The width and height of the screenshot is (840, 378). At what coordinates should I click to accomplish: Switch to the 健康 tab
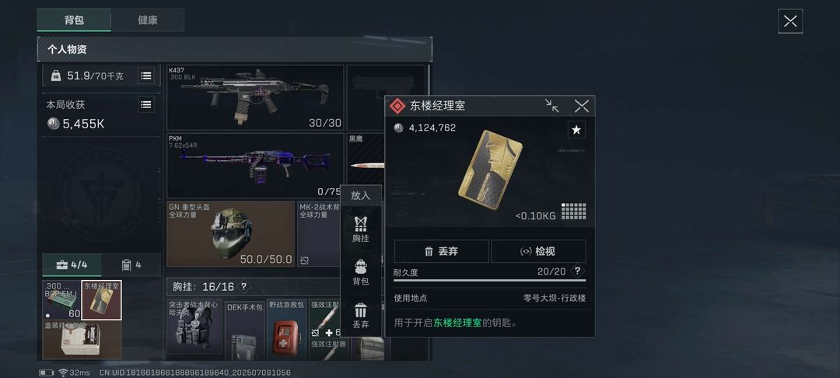tap(147, 20)
